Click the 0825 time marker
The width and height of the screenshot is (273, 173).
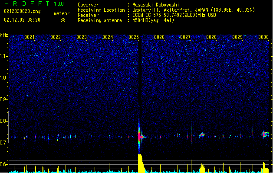134,37
